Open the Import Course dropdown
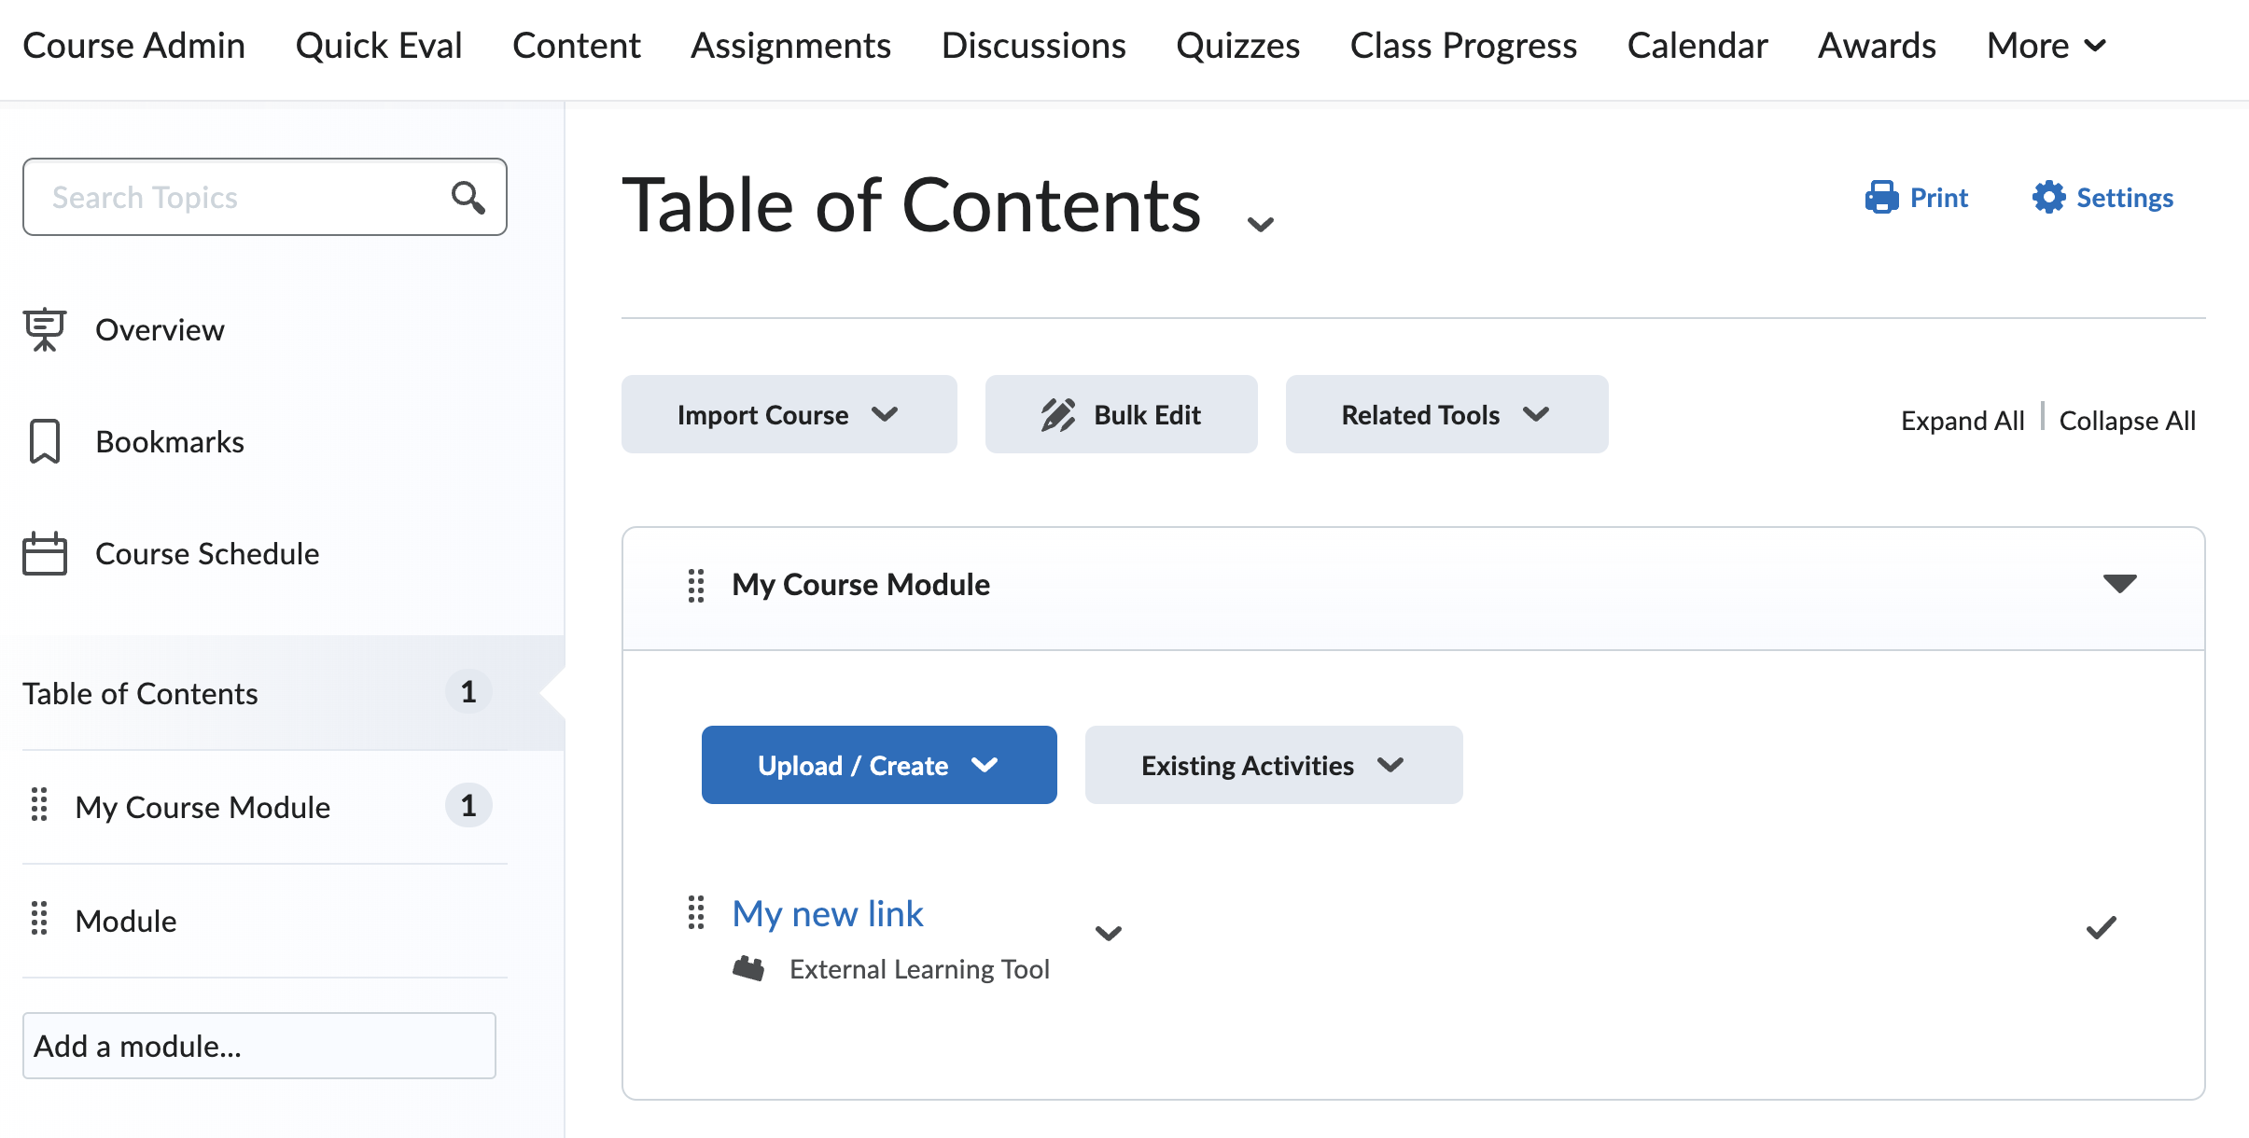 [x=789, y=414]
